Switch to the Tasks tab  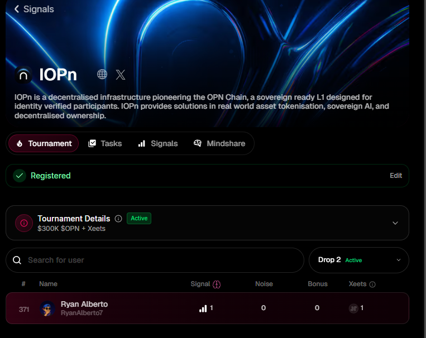point(105,143)
